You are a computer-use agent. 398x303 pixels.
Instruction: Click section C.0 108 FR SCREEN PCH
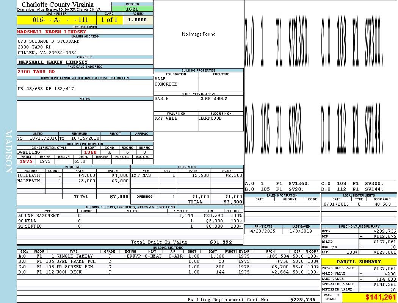(168, 267)
